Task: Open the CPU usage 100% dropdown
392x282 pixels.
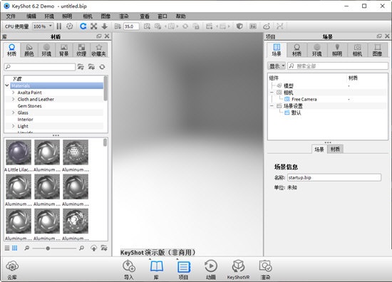Action: (x=43, y=26)
